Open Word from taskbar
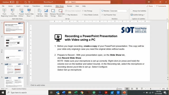The width and height of the screenshot is (169, 95). click(x=64, y=93)
